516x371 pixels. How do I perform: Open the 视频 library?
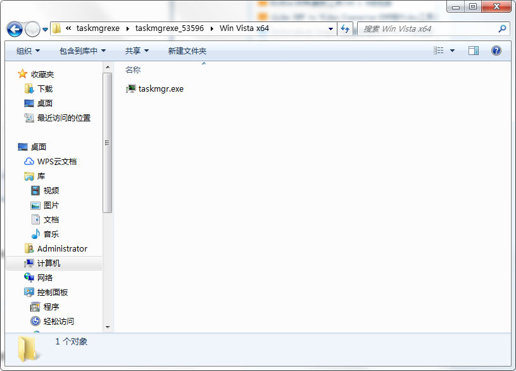point(51,191)
